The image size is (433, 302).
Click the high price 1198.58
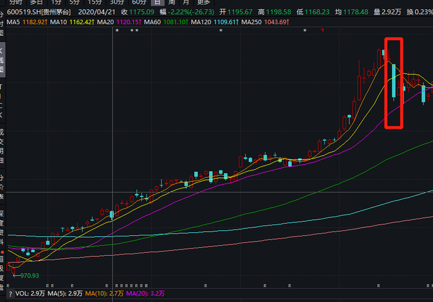[278, 12]
